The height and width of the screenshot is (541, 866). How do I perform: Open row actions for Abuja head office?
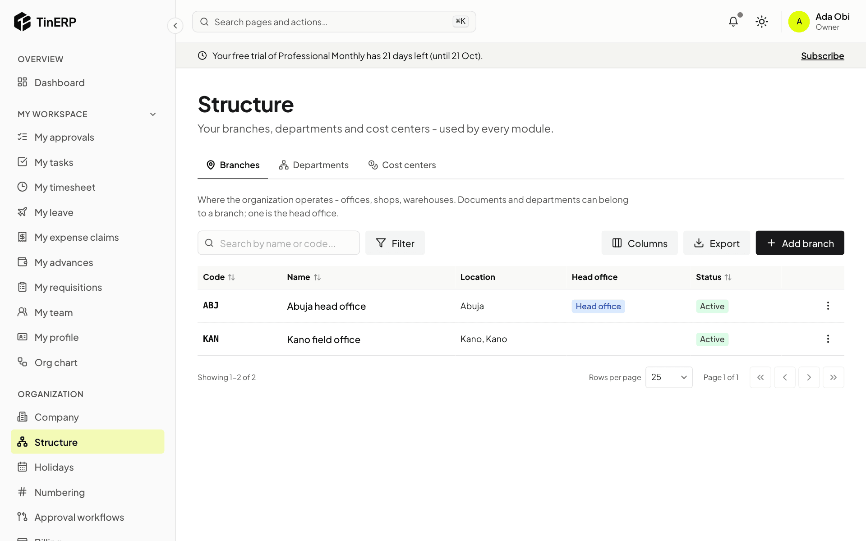[828, 306]
